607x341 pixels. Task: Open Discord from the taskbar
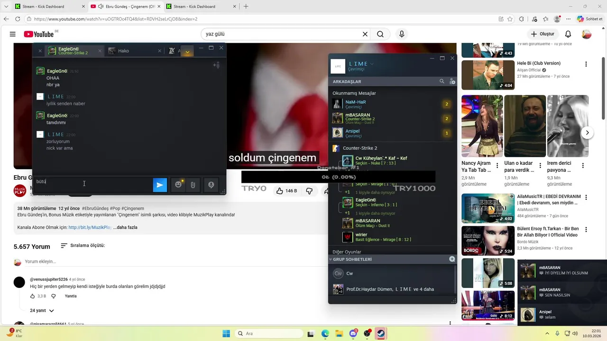point(353,333)
